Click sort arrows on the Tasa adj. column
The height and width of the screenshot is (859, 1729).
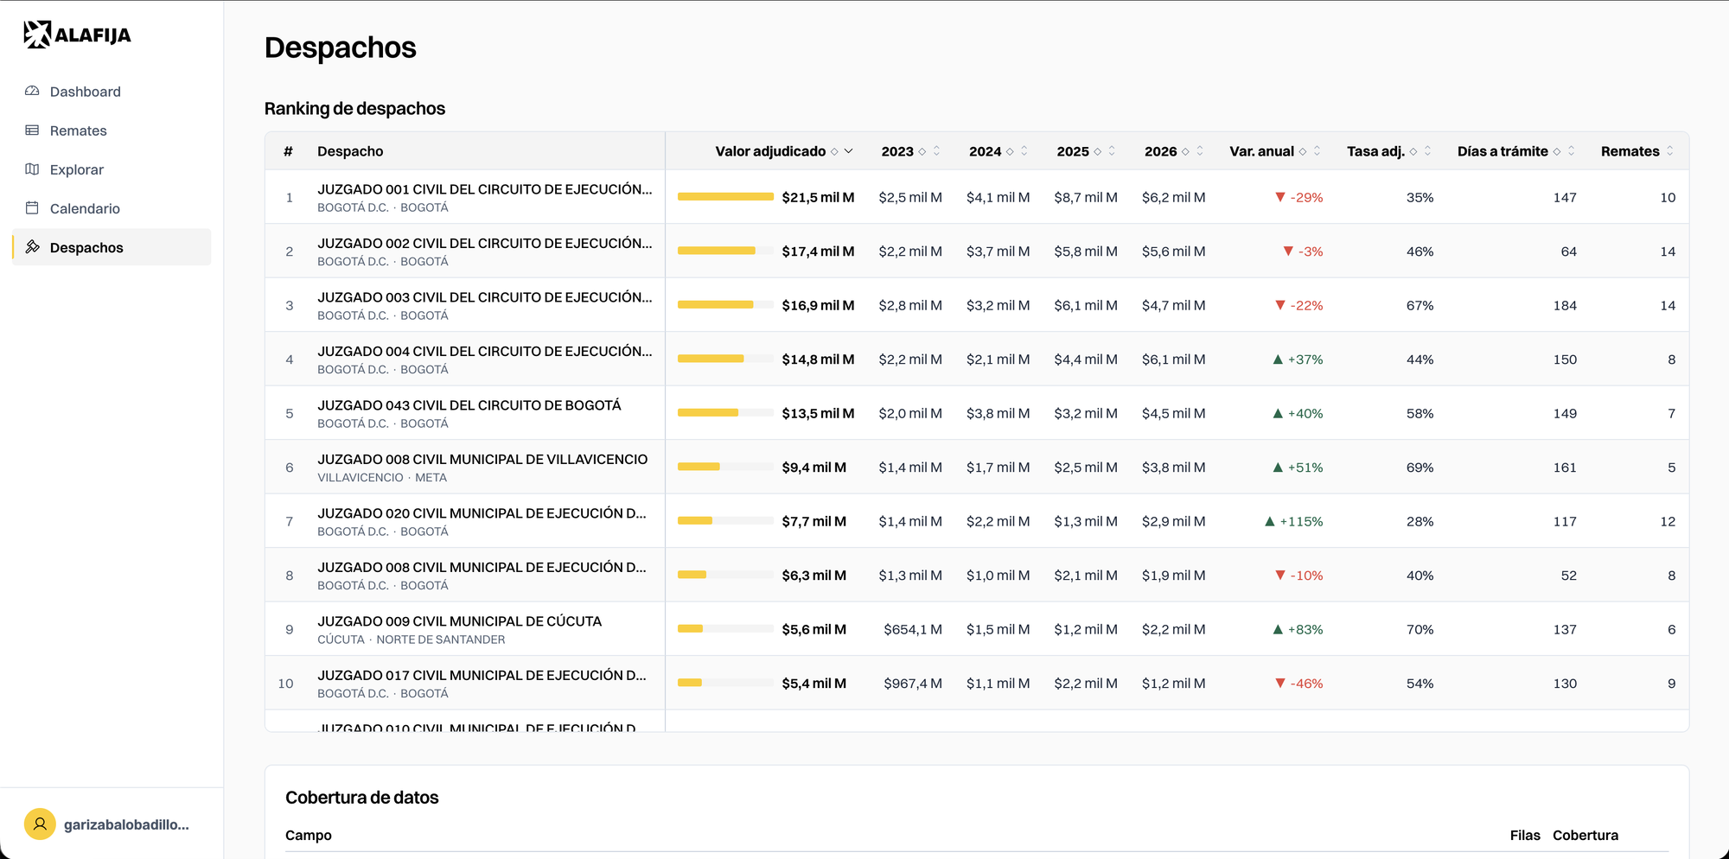(1427, 151)
